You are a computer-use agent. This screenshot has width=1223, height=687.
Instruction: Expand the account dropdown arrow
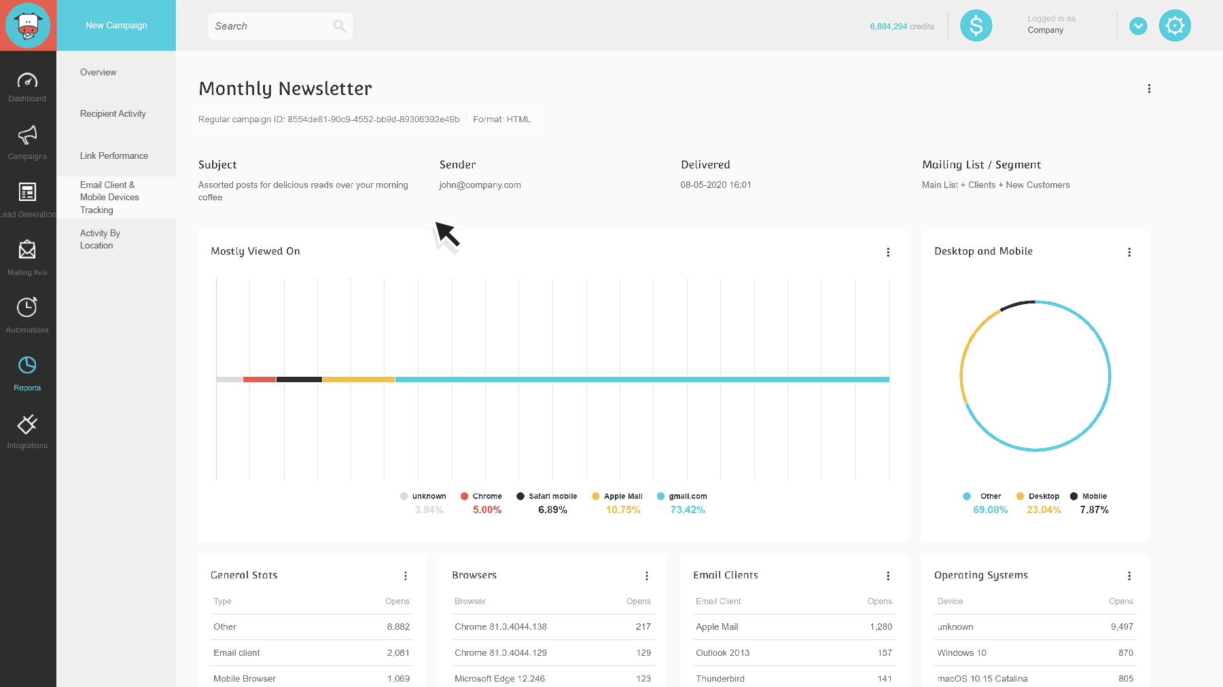coord(1138,26)
